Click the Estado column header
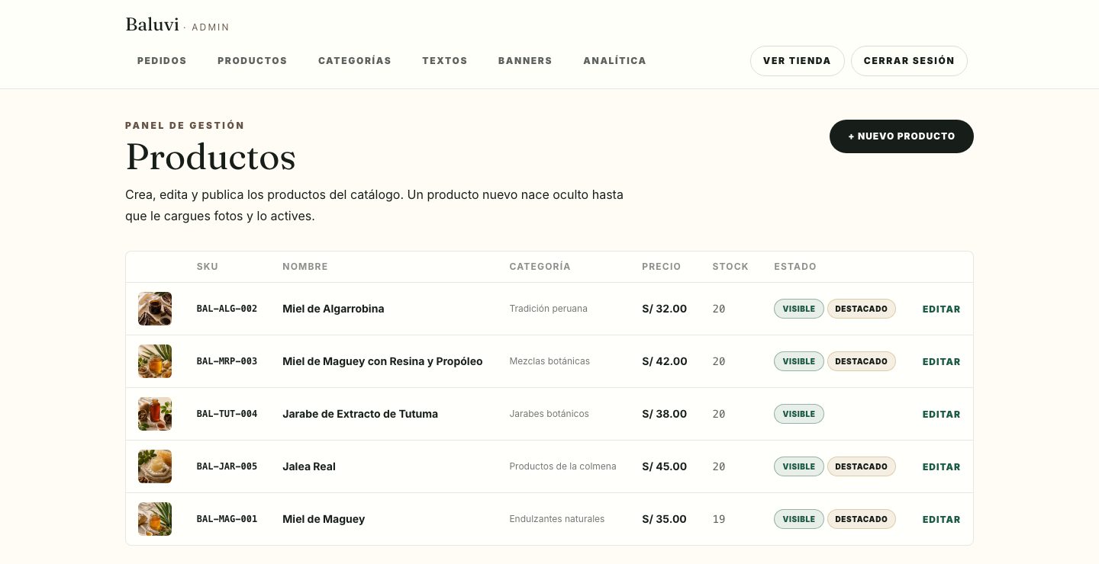The width and height of the screenshot is (1099, 564). tap(795, 267)
